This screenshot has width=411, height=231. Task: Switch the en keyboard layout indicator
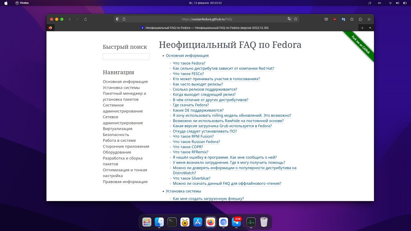tap(380, 3)
